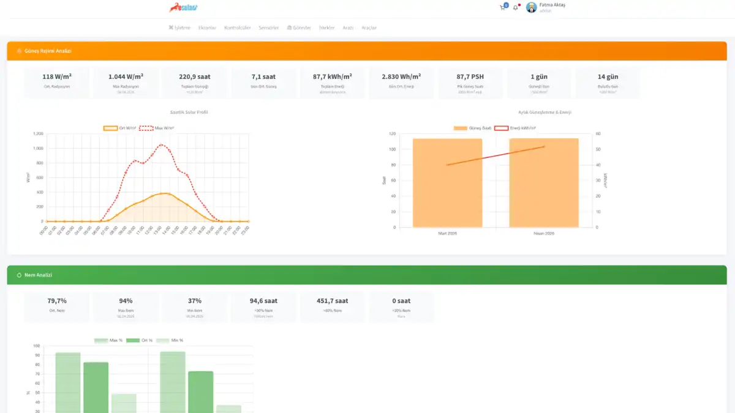Toggle the Max W/m² legend series
Image resolution: width=735 pixels, height=413 pixels.
(157, 128)
